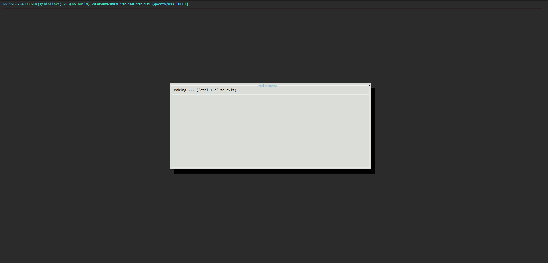Click the IP address 192.168.192.131
This screenshot has height=263, width=548.
point(135,4)
